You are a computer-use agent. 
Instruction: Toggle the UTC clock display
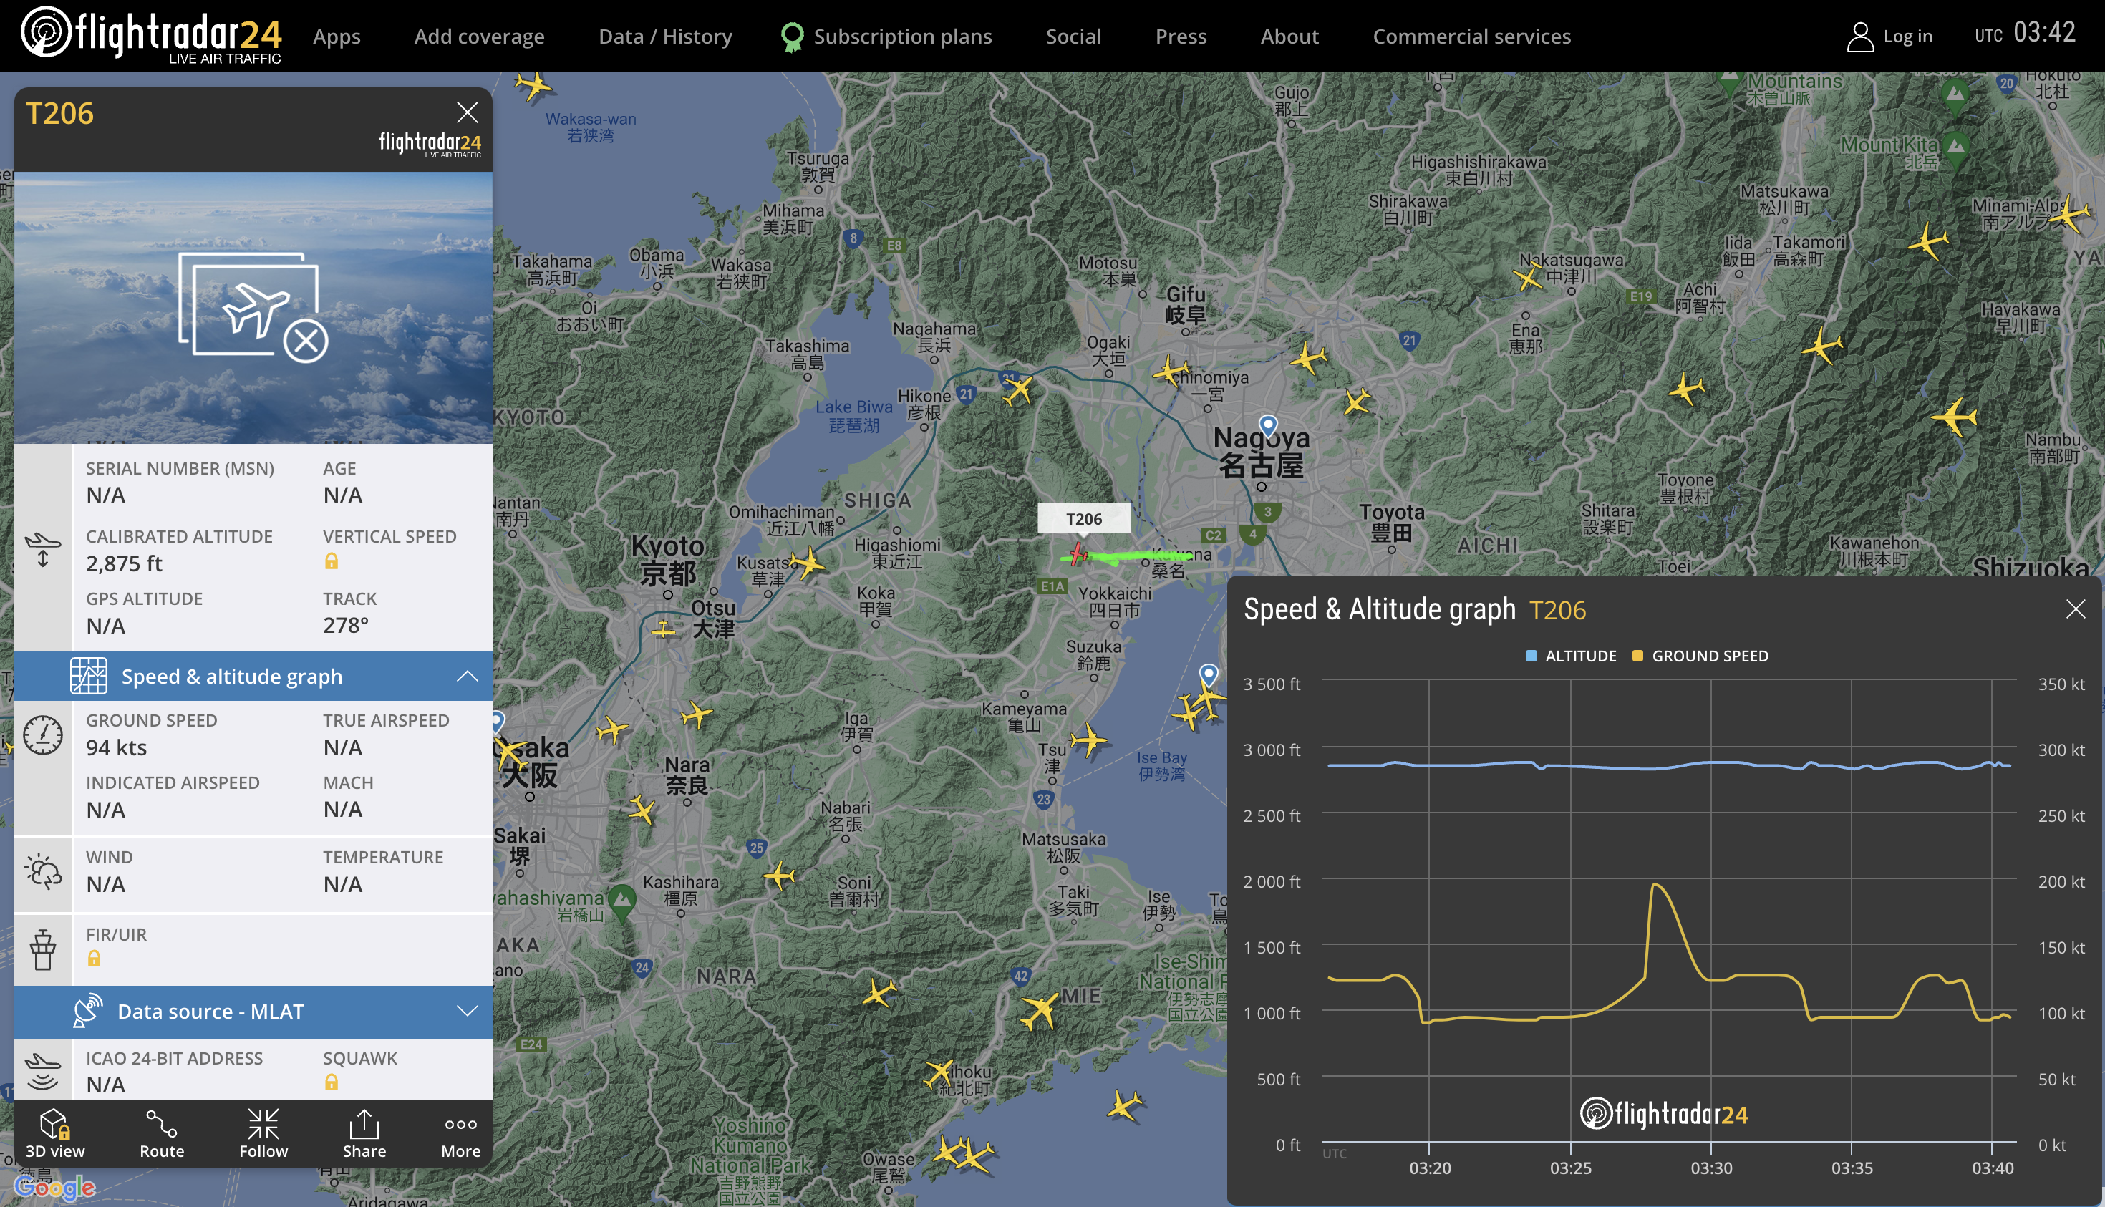2025,33
